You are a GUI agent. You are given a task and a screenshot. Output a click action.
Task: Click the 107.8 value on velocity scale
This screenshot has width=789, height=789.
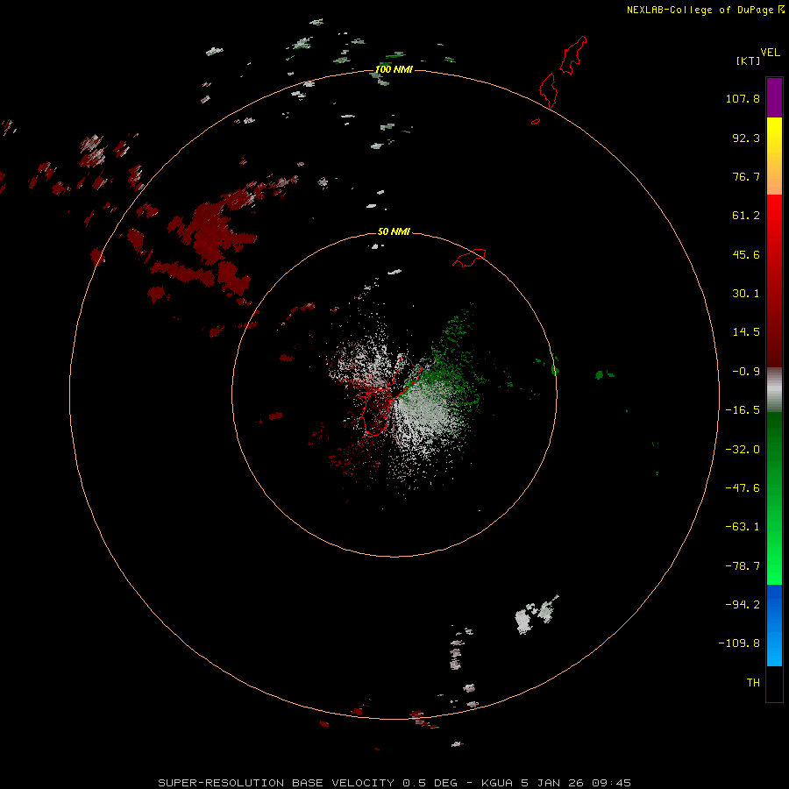pyautogui.click(x=743, y=98)
